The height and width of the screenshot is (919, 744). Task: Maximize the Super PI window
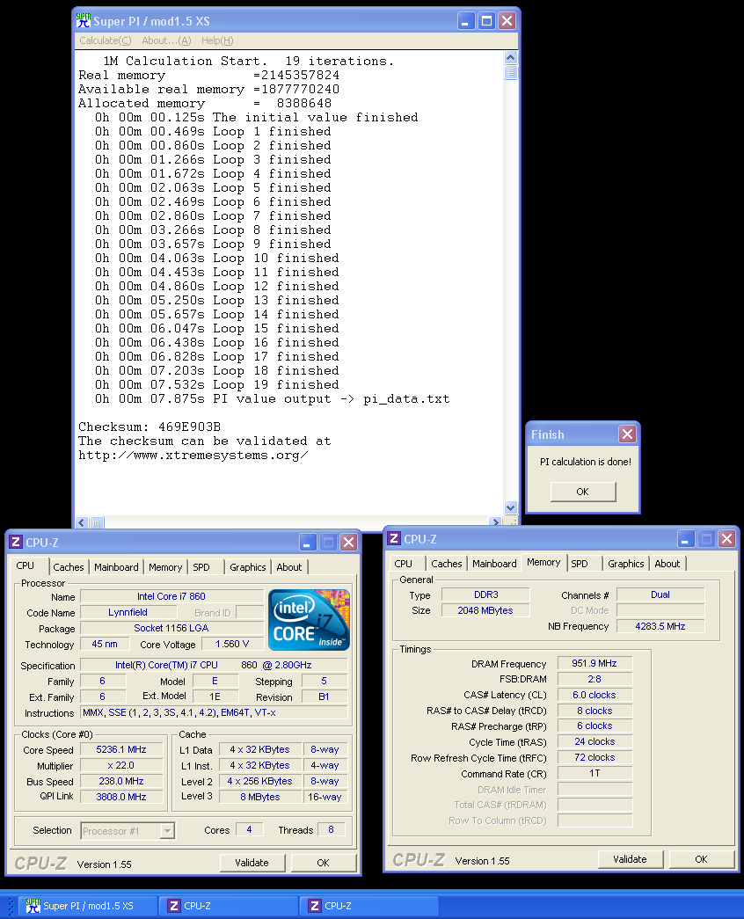coord(486,21)
